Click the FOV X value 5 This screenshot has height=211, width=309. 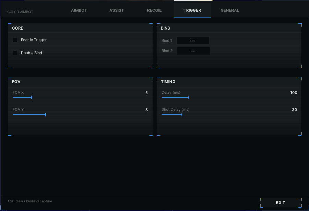(x=147, y=93)
